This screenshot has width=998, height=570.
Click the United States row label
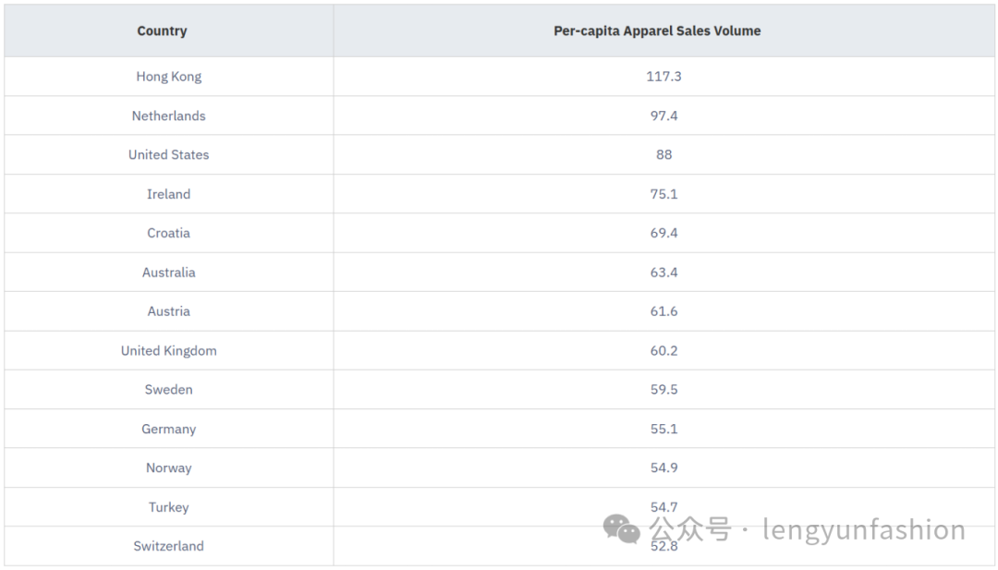[x=169, y=154]
